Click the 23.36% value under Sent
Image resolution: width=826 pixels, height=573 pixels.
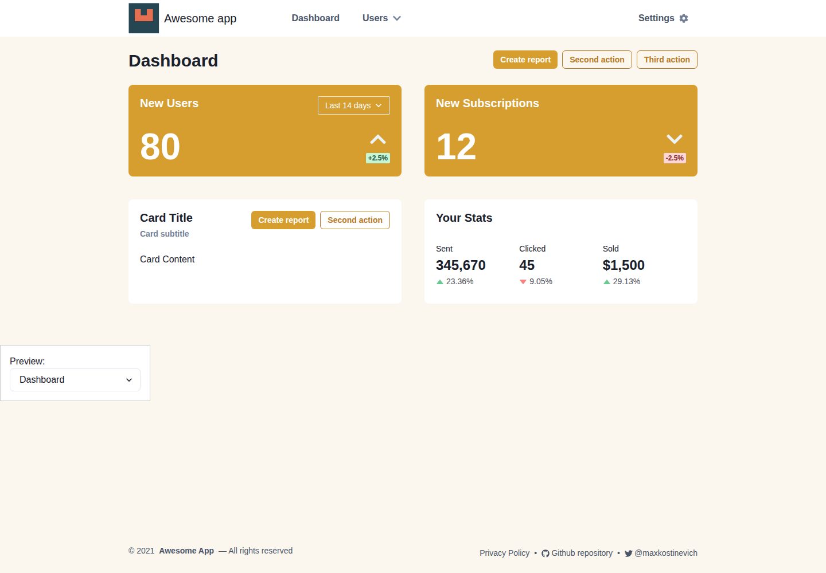(x=460, y=281)
